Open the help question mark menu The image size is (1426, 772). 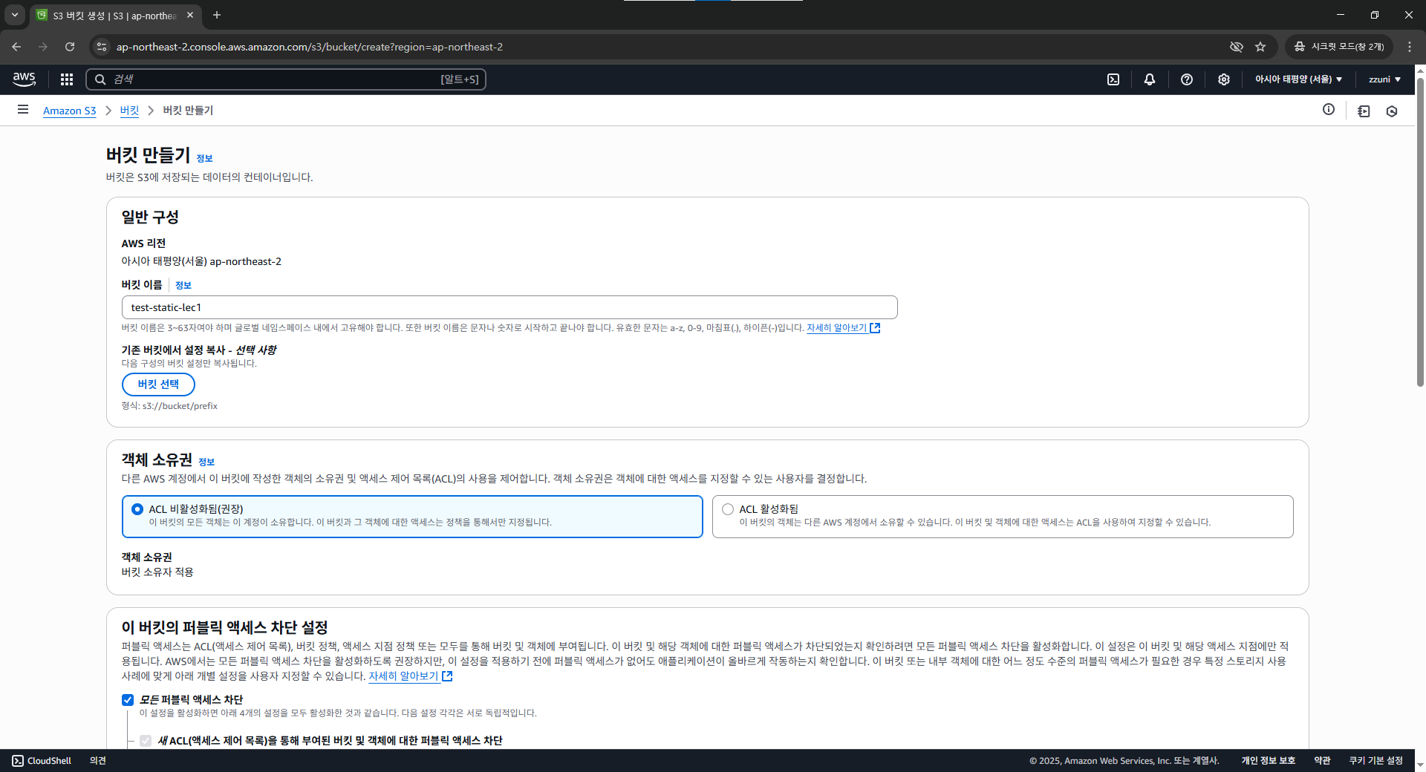coord(1187,79)
